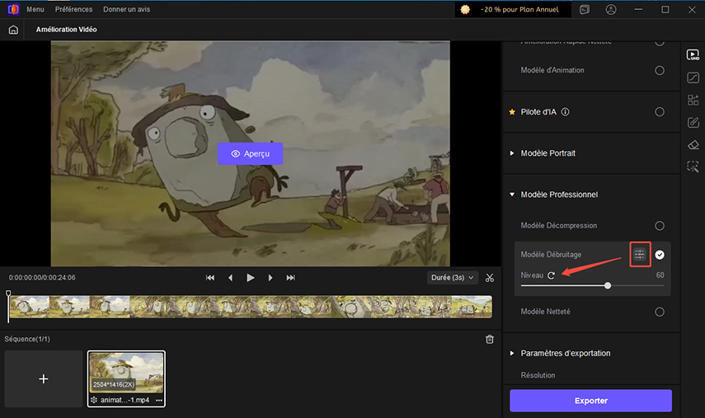705x418 pixels.
Task: Reset the Niveau value with the refresh icon
Action: pos(551,275)
